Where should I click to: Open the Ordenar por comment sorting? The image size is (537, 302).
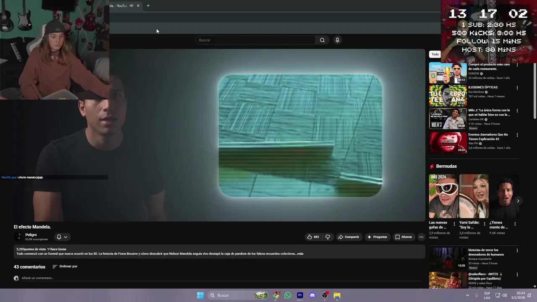(65, 266)
